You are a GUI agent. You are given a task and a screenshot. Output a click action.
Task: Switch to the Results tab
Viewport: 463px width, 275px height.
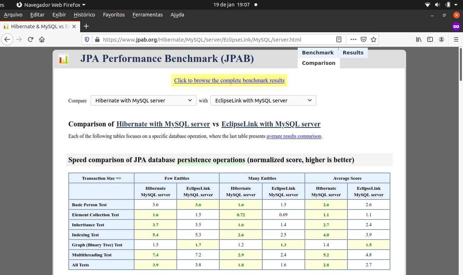(353, 53)
